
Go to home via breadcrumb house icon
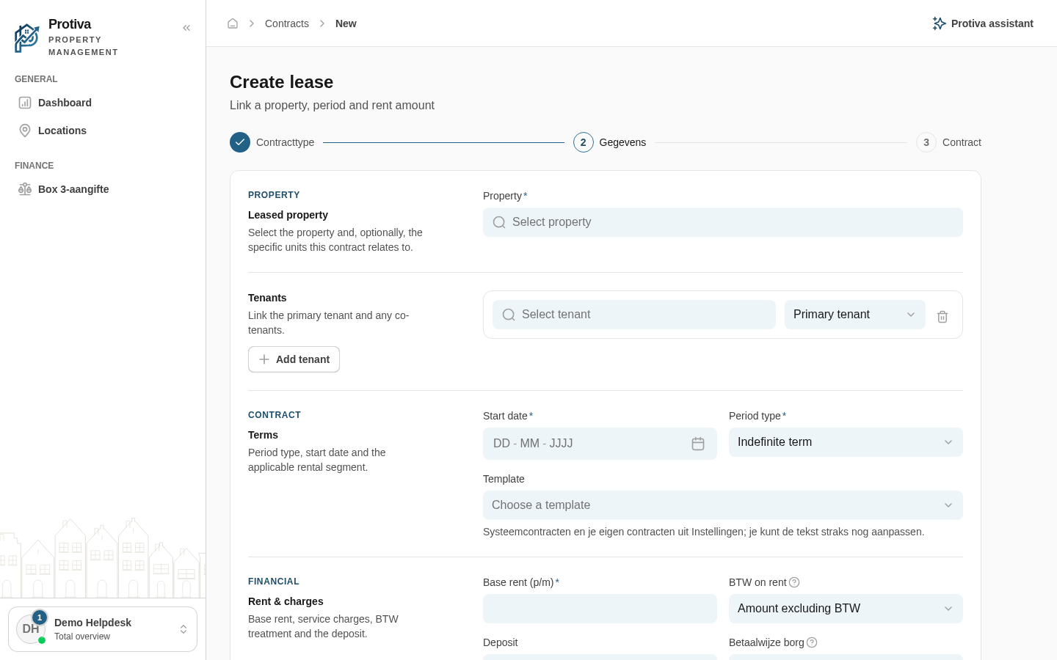point(233,23)
